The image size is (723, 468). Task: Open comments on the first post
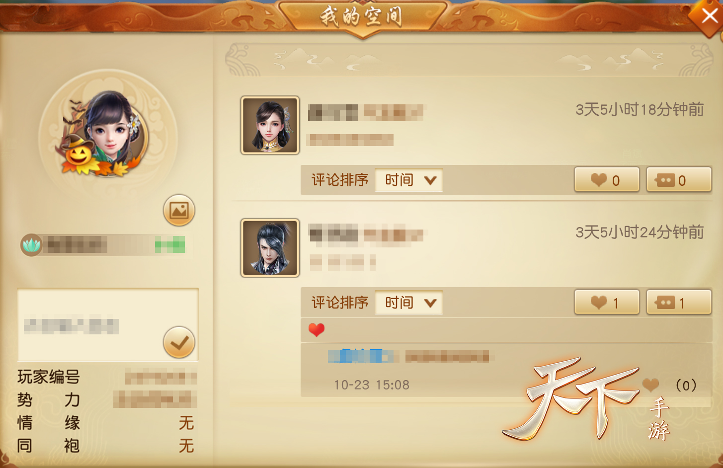pyautogui.click(x=679, y=180)
